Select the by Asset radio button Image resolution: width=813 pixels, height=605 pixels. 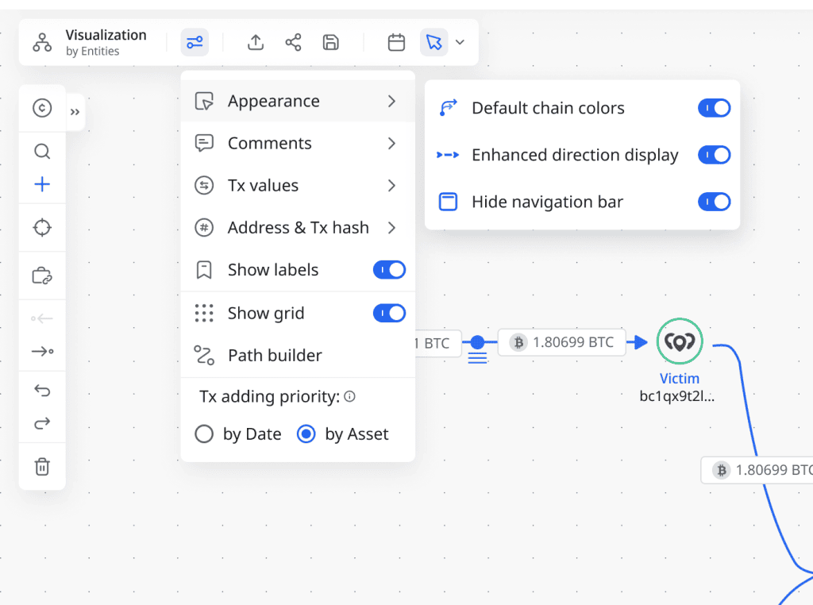(x=306, y=434)
